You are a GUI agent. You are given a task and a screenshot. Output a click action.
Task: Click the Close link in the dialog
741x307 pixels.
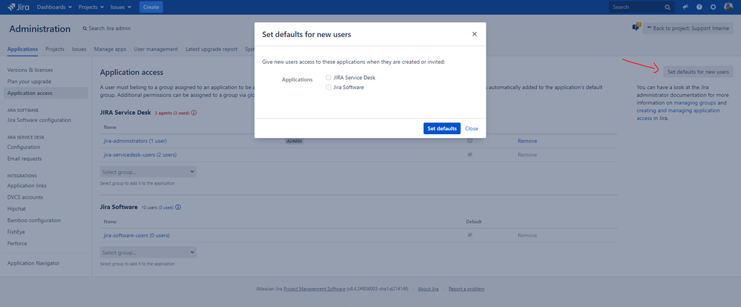click(471, 128)
